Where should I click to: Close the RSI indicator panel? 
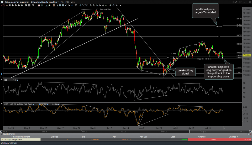(2, 80)
